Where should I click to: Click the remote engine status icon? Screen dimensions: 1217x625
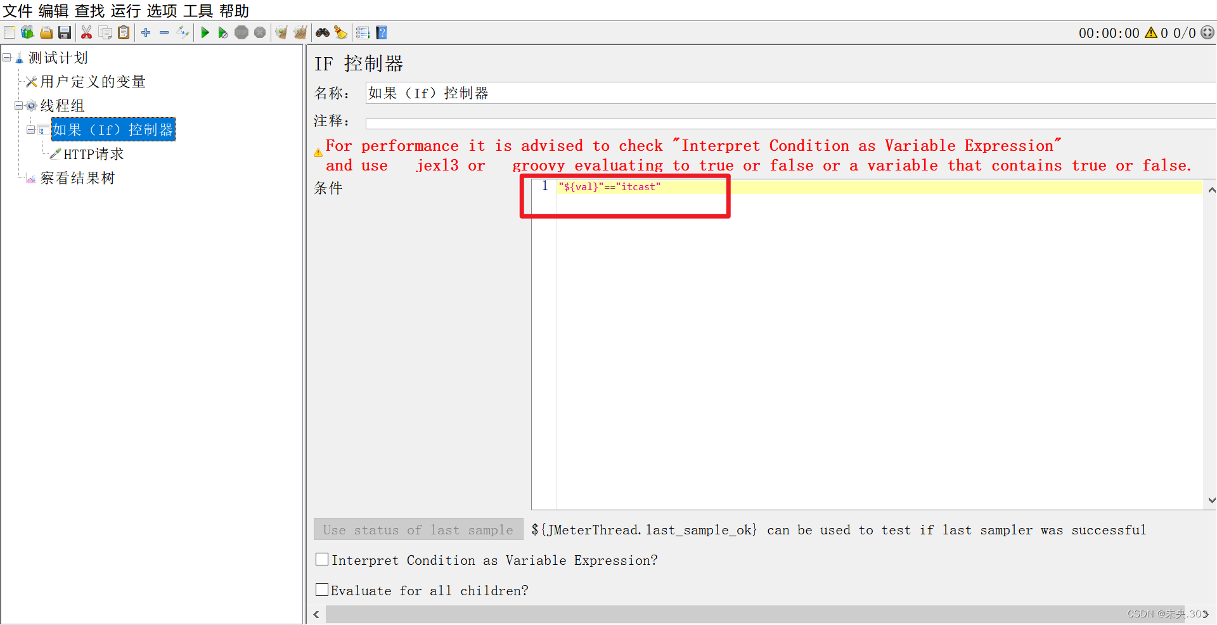[1207, 32]
